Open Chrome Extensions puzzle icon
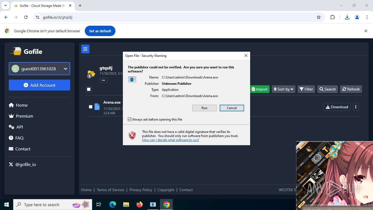373x210 pixels. point(332,17)
